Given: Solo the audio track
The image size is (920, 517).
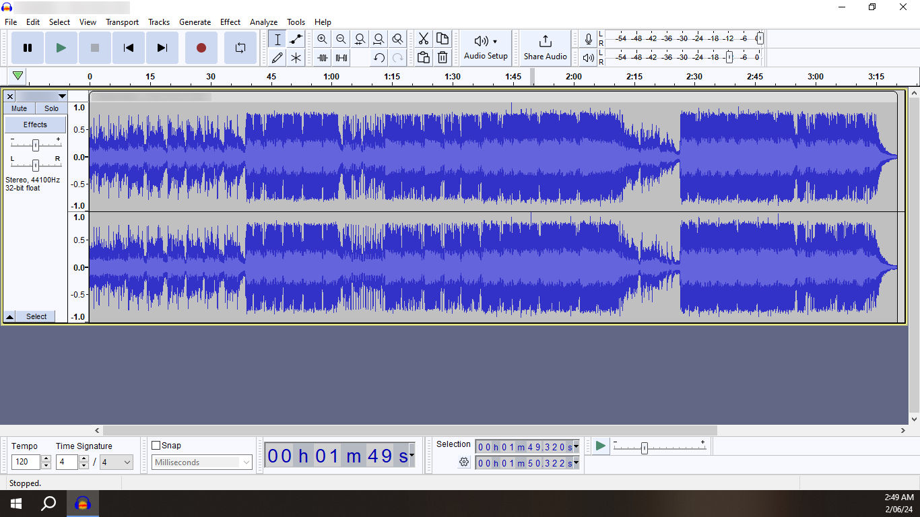Looking at the screenshot, I should (51, 108).
